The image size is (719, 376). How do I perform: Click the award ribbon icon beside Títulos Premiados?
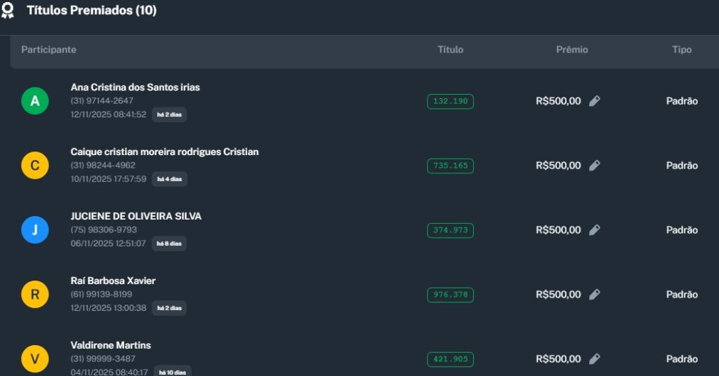click(x=8, y=11)
